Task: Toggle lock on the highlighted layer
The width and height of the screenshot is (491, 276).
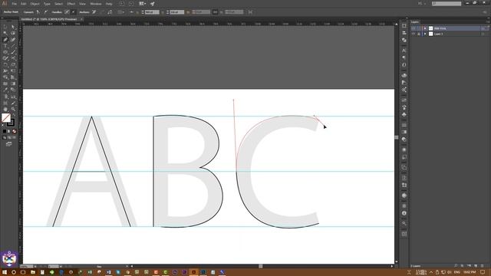Action: point(419,28)
